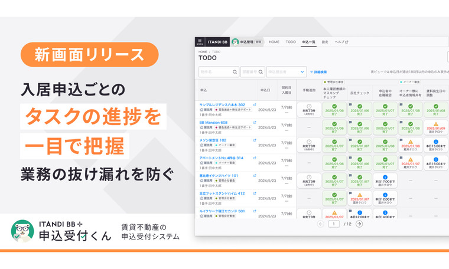Click the ITANDI BB logo
The height and width of the screenshot is (269, 449).
pos(217,42)
